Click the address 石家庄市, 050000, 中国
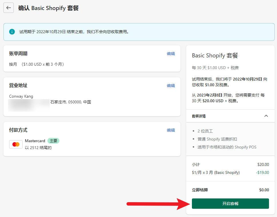277x217 pixels. (x=71, y=102)
